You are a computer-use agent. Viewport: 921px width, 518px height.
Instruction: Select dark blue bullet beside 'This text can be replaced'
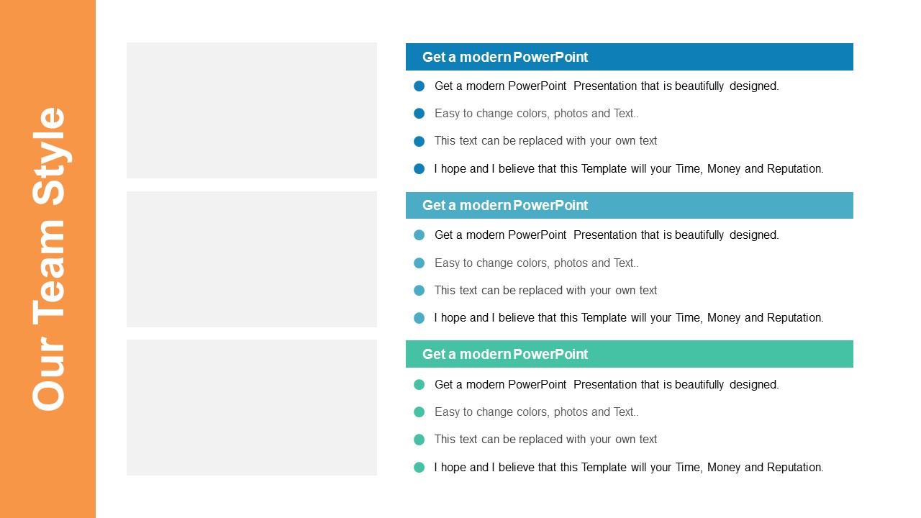[x=419, y=141]
